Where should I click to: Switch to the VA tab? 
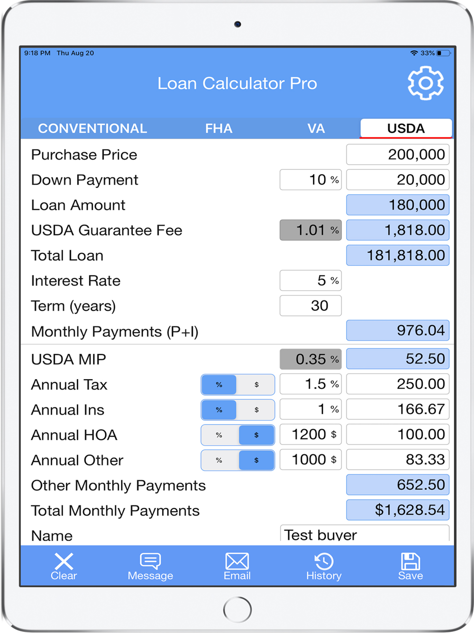pyautogui.click(x=316, y=129)
